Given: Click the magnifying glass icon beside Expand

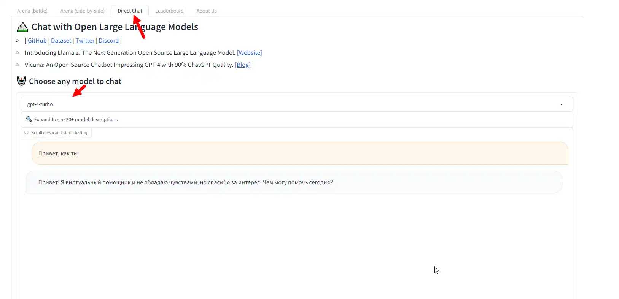Looking at the screenshot, I should pos(29,119).
